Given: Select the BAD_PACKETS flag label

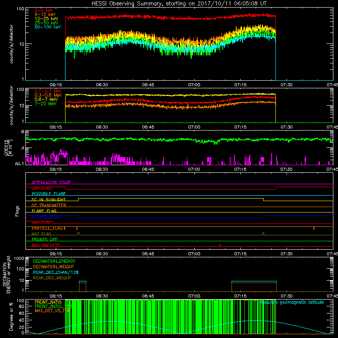Looking at the screenshot, I should tap(46, 245).
